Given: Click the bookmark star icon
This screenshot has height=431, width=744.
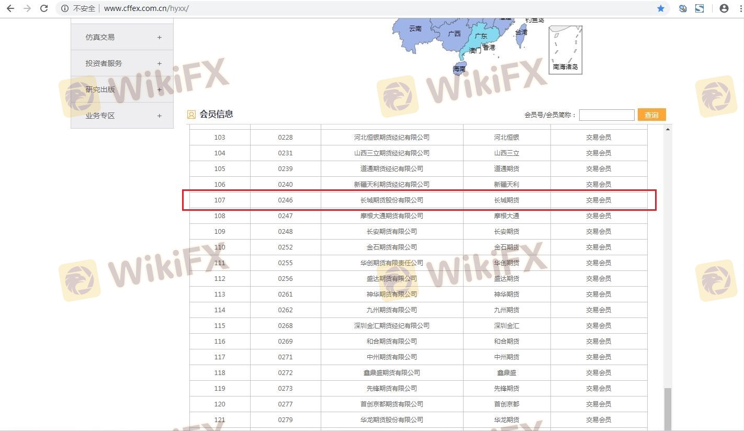Looking at the screenshot, I should (x=661, y=8).
